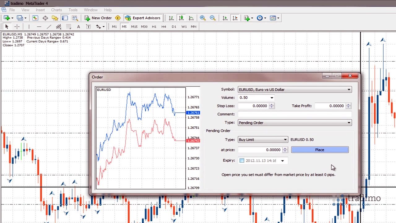Open the Symbol dropdown in Order dialog
The height and width of the screenshot is (223, 396).
tap(295, 90)
